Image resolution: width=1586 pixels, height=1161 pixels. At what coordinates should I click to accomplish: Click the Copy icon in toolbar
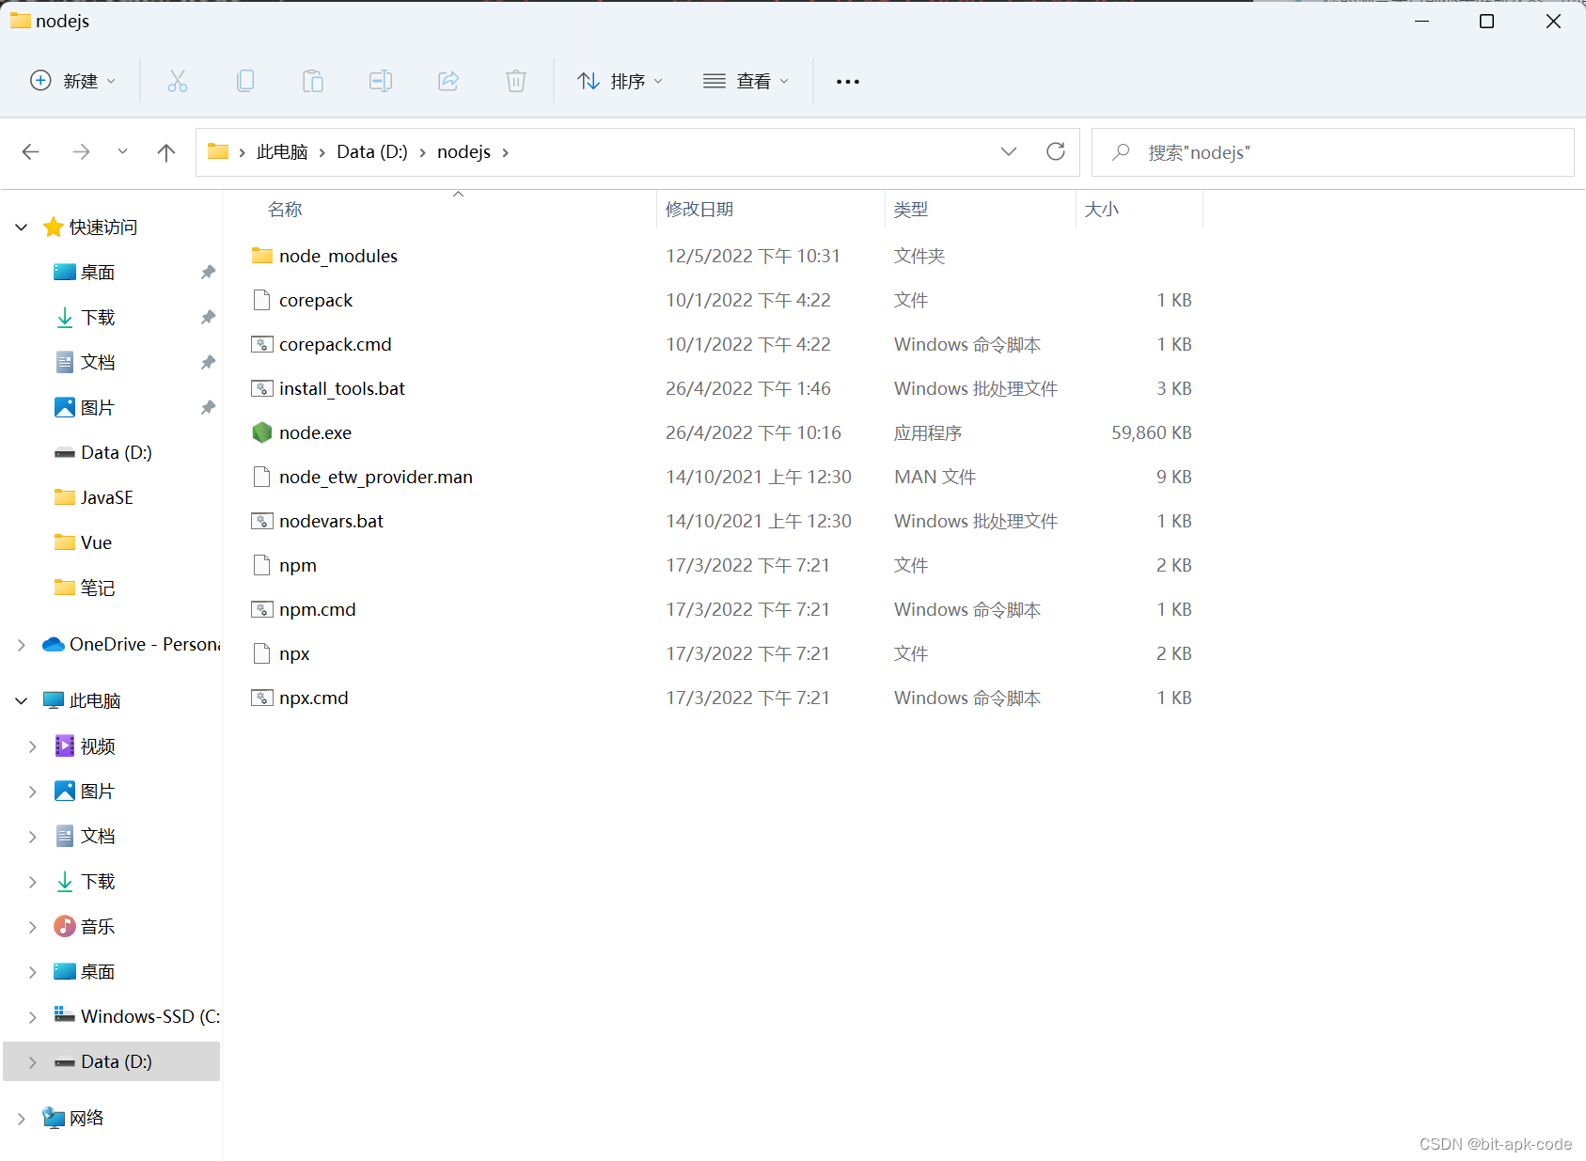point(245,81)
